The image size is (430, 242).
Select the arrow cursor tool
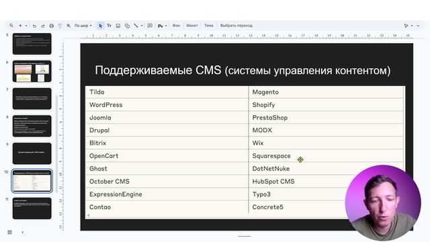pos(100,26)
